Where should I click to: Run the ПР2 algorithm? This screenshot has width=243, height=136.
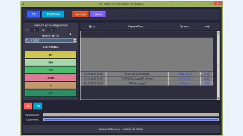coord(50,62)
